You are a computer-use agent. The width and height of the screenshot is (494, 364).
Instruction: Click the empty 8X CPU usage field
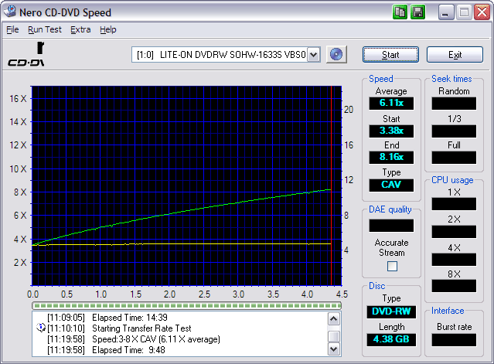pyautogui.click(x=454, y=286)
